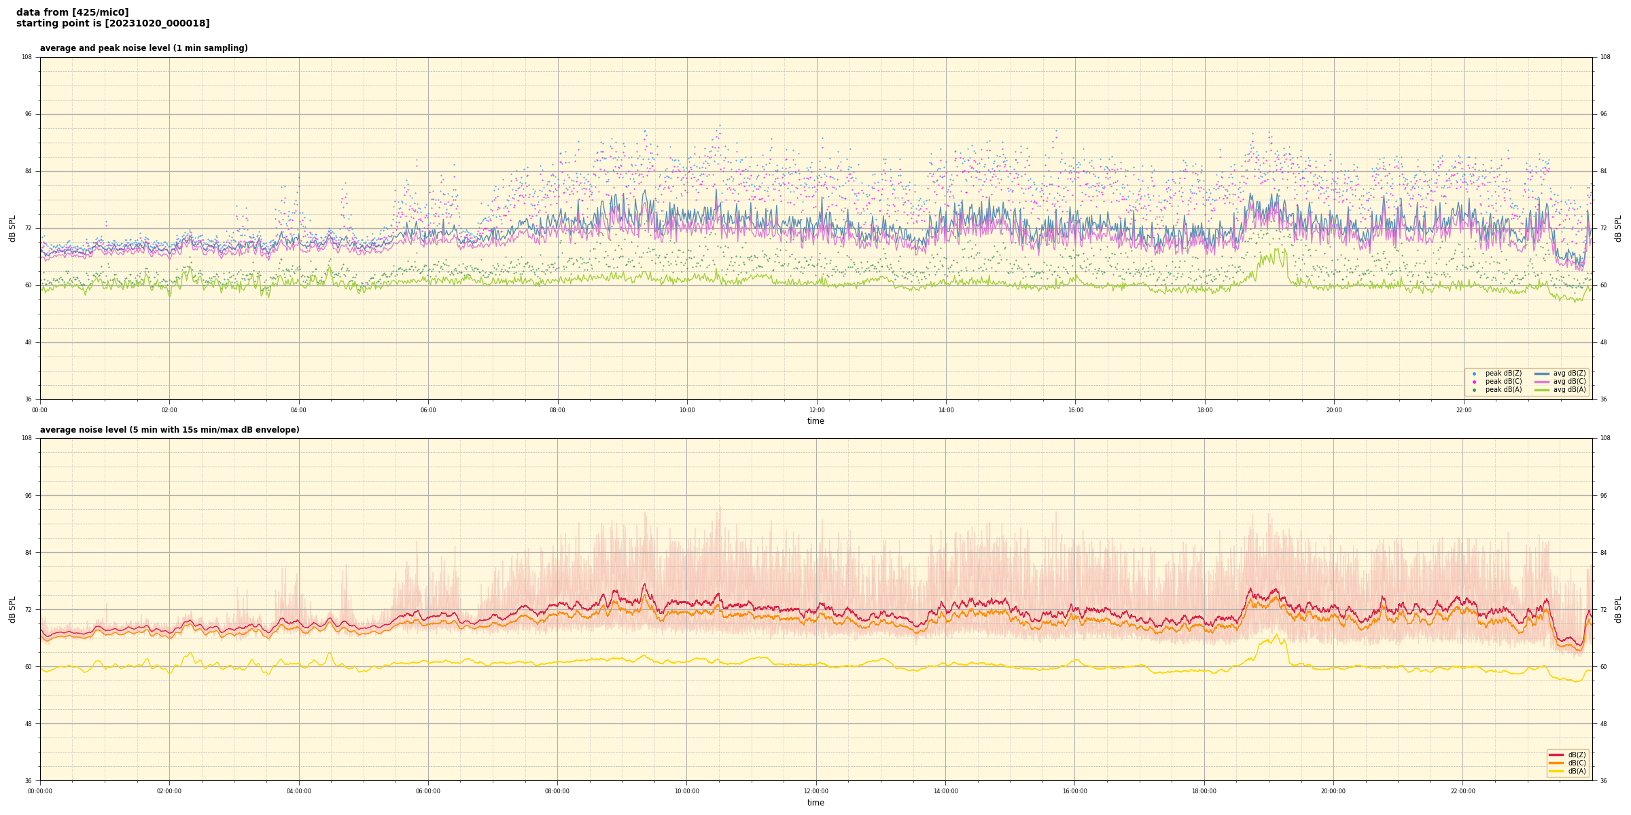Image resolution: width=1631 pixels, height=815 pixels.
Task: Click the avg dB(Z) legend line
Action: tap(1541, 374)
